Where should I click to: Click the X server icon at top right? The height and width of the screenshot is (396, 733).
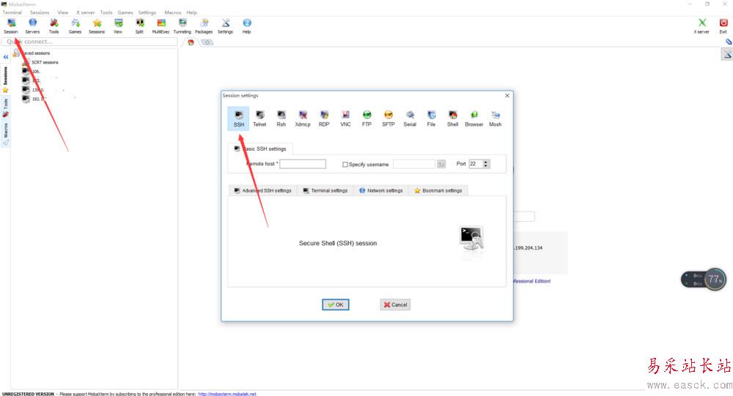tap(701, 26)
